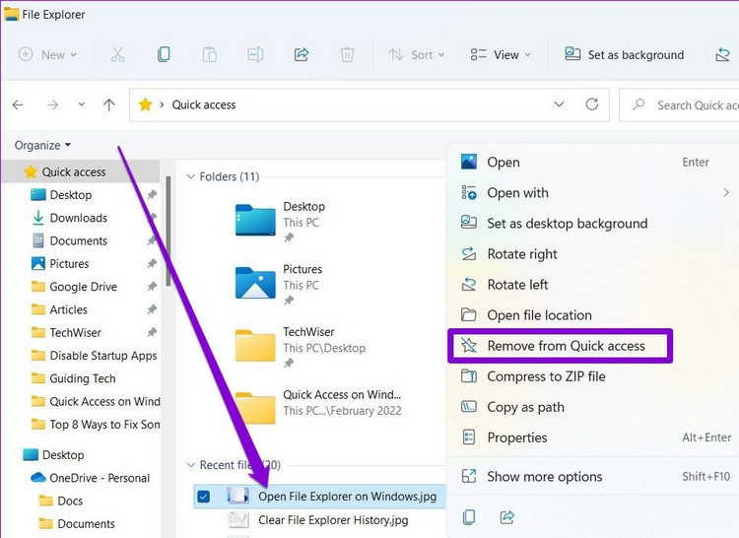Click the navigation pane scrollbar
This screenshot has height=538, width=739.
168,231
